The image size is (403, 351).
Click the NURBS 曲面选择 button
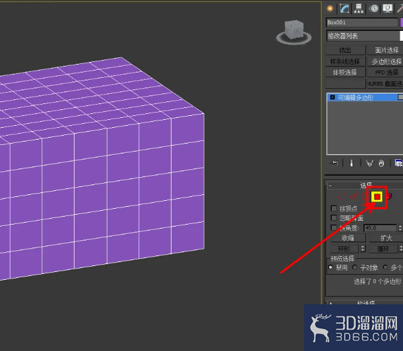click(385, 84)
